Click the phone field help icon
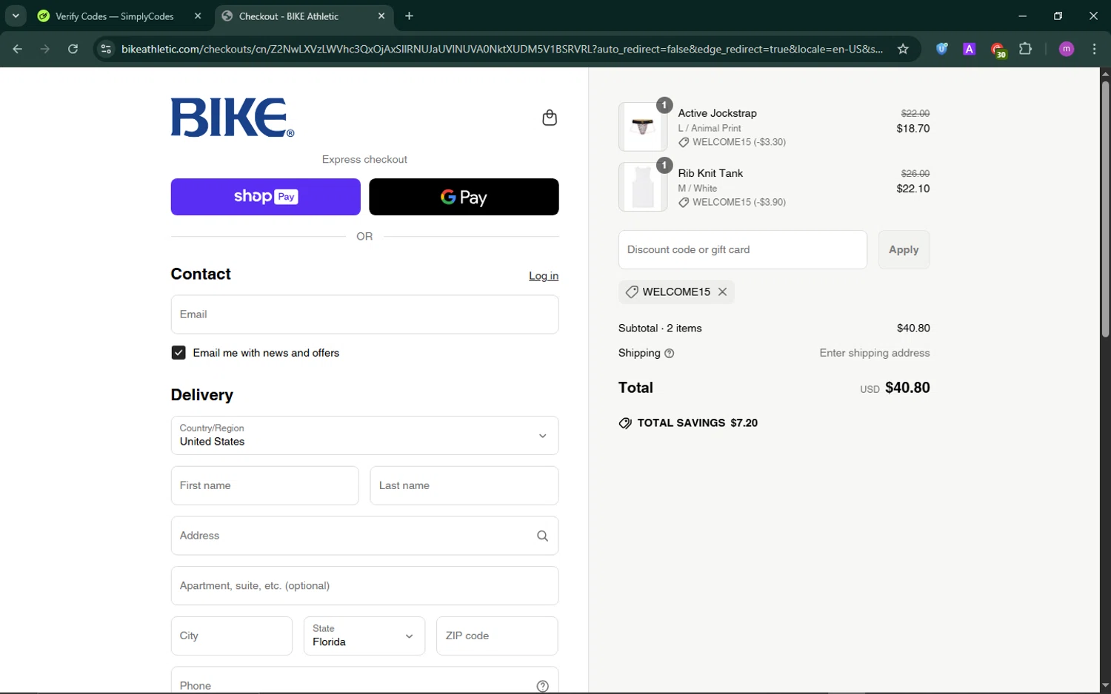This screenshot has width=1111, height=694. 542,686
